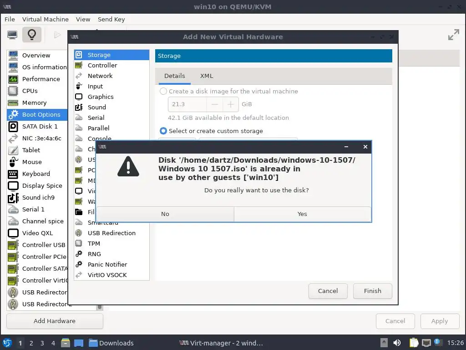This screenshot has width=466, height=350.
Task: Click the Virt-manager taskbar entry
Action: (222, 343)
